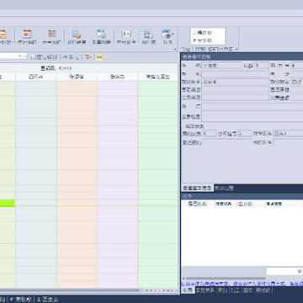
Task: Click the document icon with orange badge
Action: pos(77,34)
